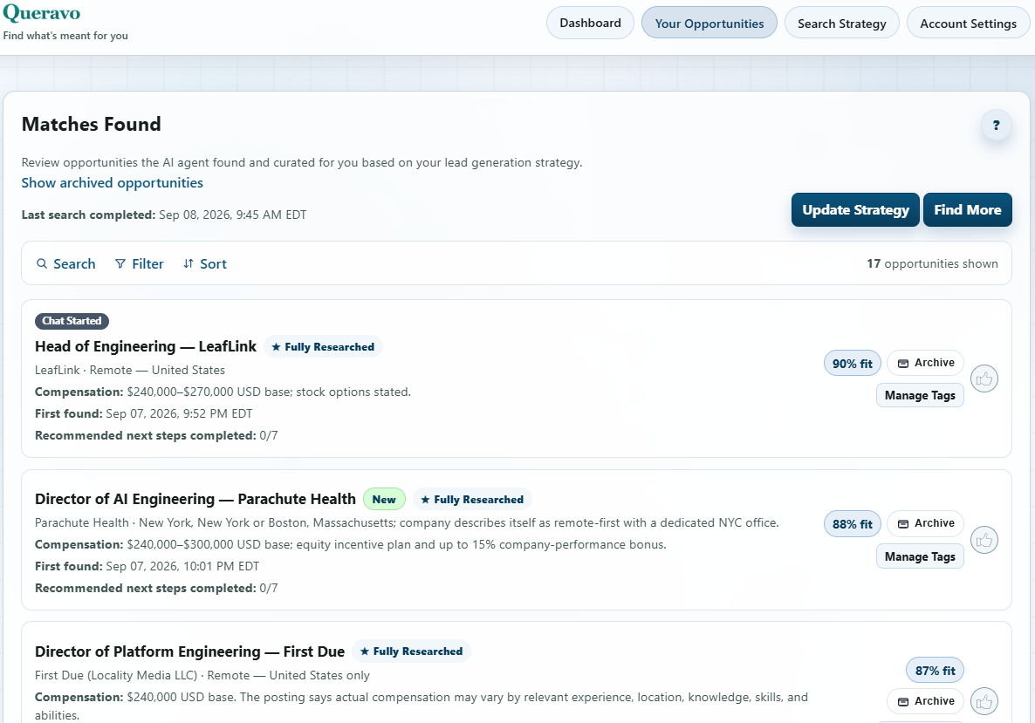Thumbs up the Parachute Health opportunity
Screen dimensions: 1035x723
coord(984,540)
